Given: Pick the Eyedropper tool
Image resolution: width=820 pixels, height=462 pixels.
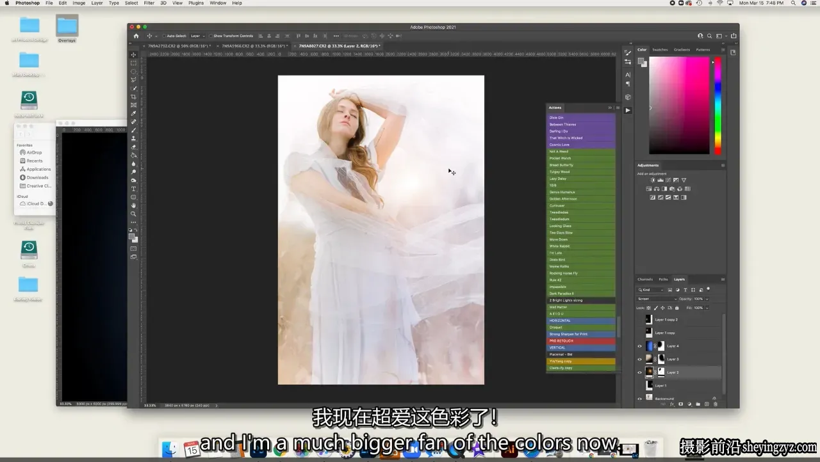Looking at the screenshot, I should click(133, 113).
